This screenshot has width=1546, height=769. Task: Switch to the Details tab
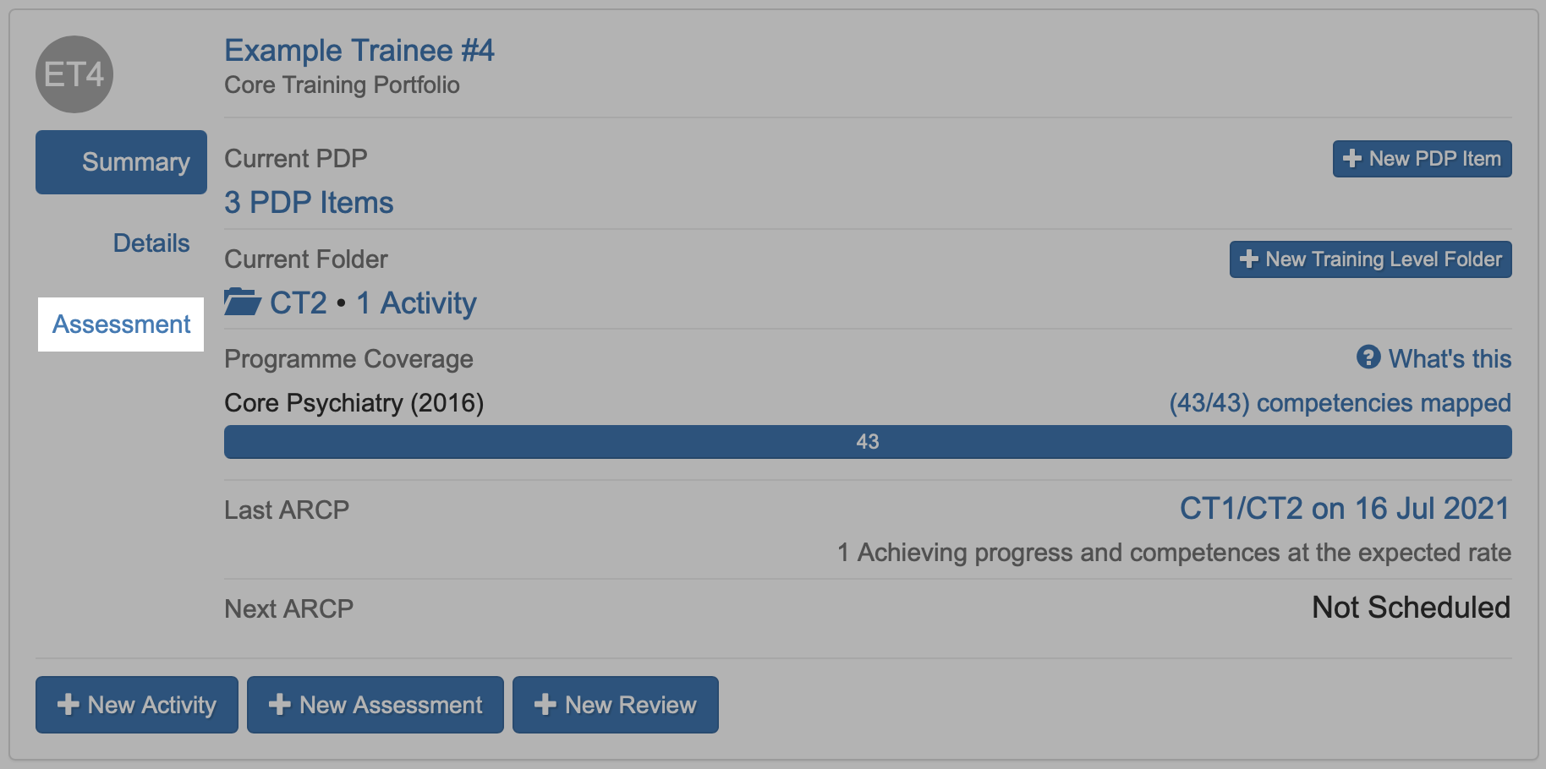(x=151, y=243)
